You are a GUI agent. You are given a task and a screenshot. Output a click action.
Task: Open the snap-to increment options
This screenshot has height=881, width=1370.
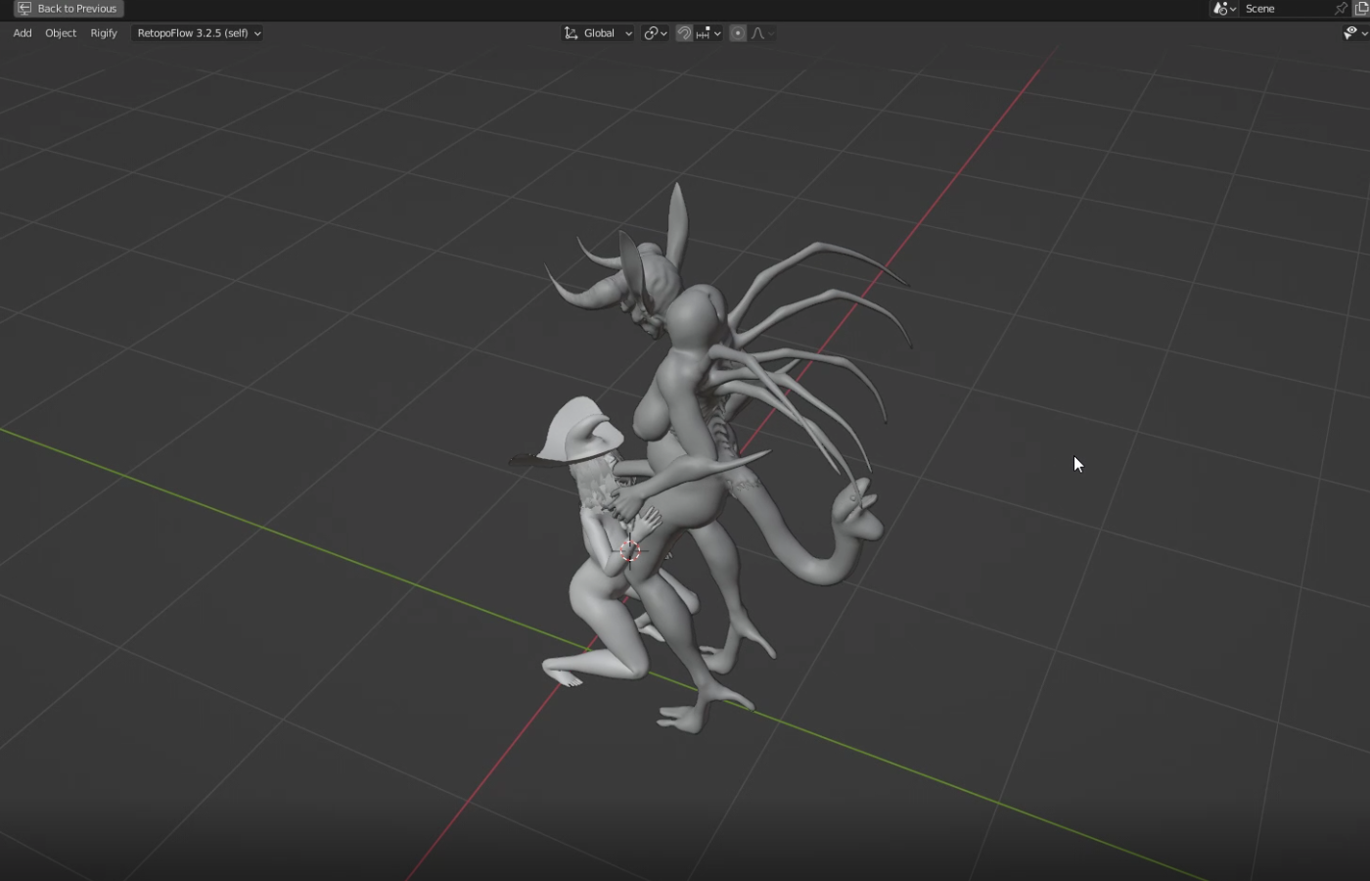pyautogui.click(x=704, y=33)
